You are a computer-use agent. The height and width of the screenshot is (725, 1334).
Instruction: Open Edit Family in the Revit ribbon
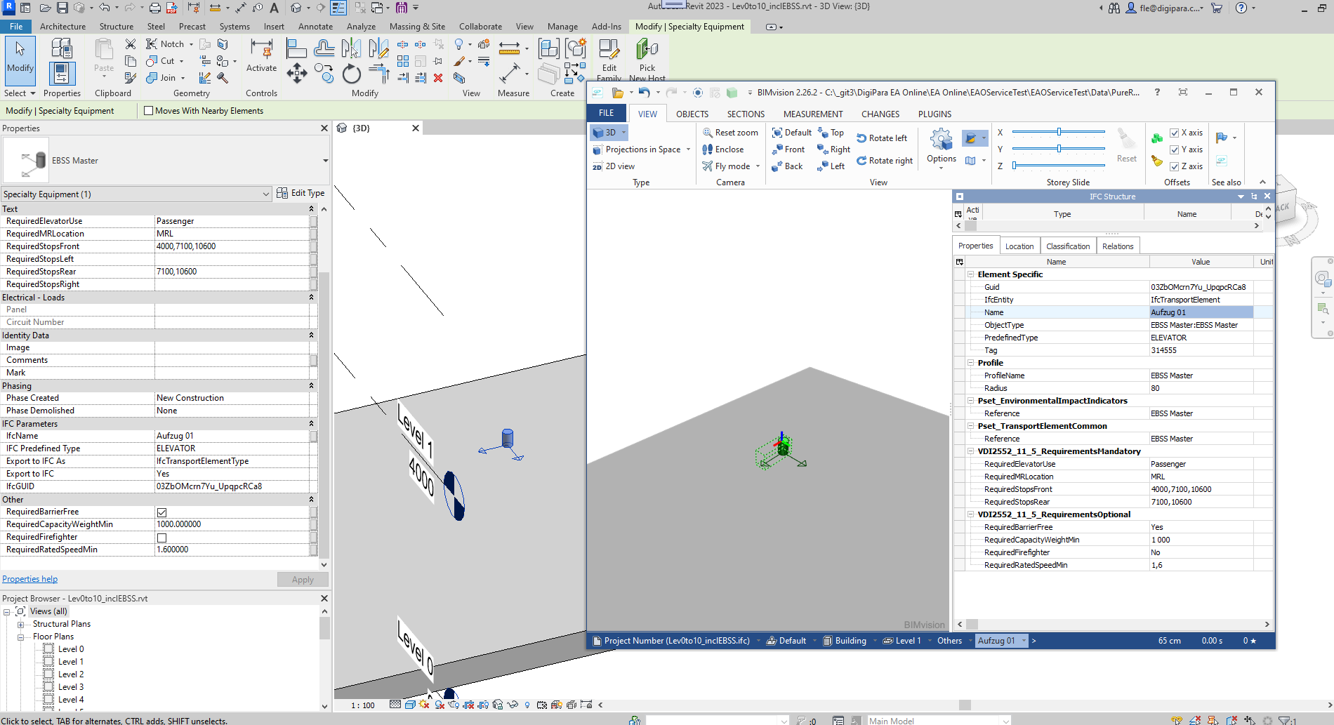[608, 60]
